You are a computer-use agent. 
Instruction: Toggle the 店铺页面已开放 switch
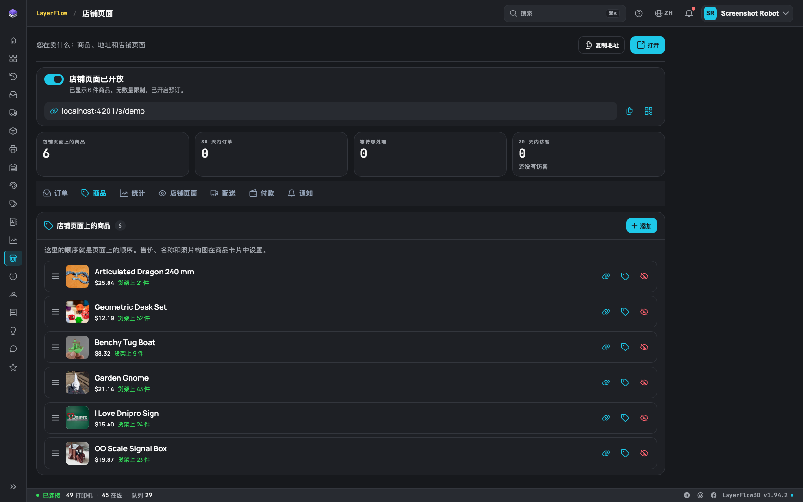tap(54, 79)
